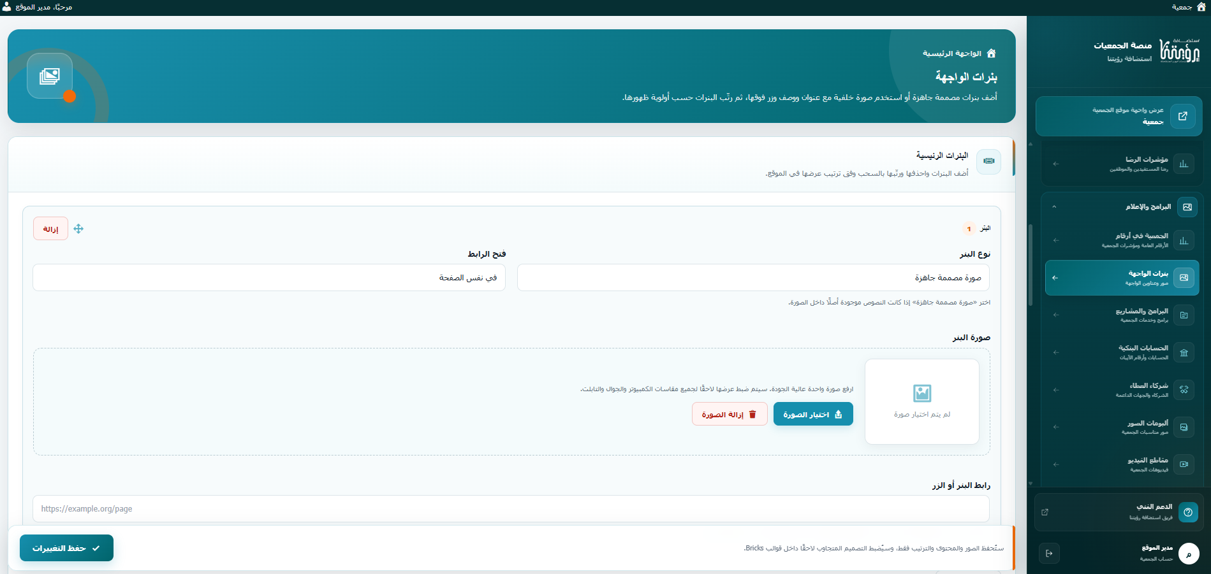Click the drag-move handle icon for banner 1
This screenshot has height=574, width=1211.
pyautogui.click(x=78, y=229)
